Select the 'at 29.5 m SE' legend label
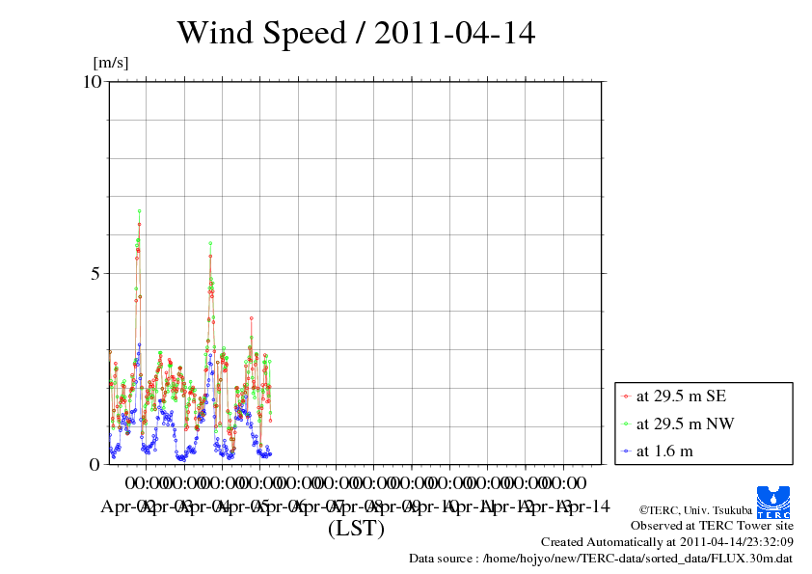This screenshot has height=574, width=812. 682,396
